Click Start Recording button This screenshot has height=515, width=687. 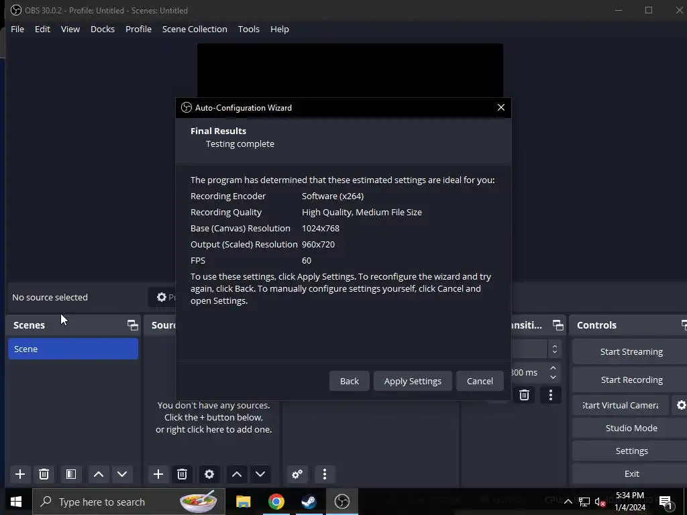631,380
